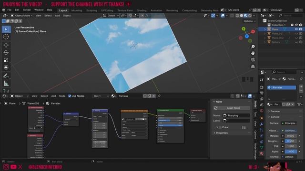
Task: Adjust the Metallic slider value 0.000
Action: 291,136
